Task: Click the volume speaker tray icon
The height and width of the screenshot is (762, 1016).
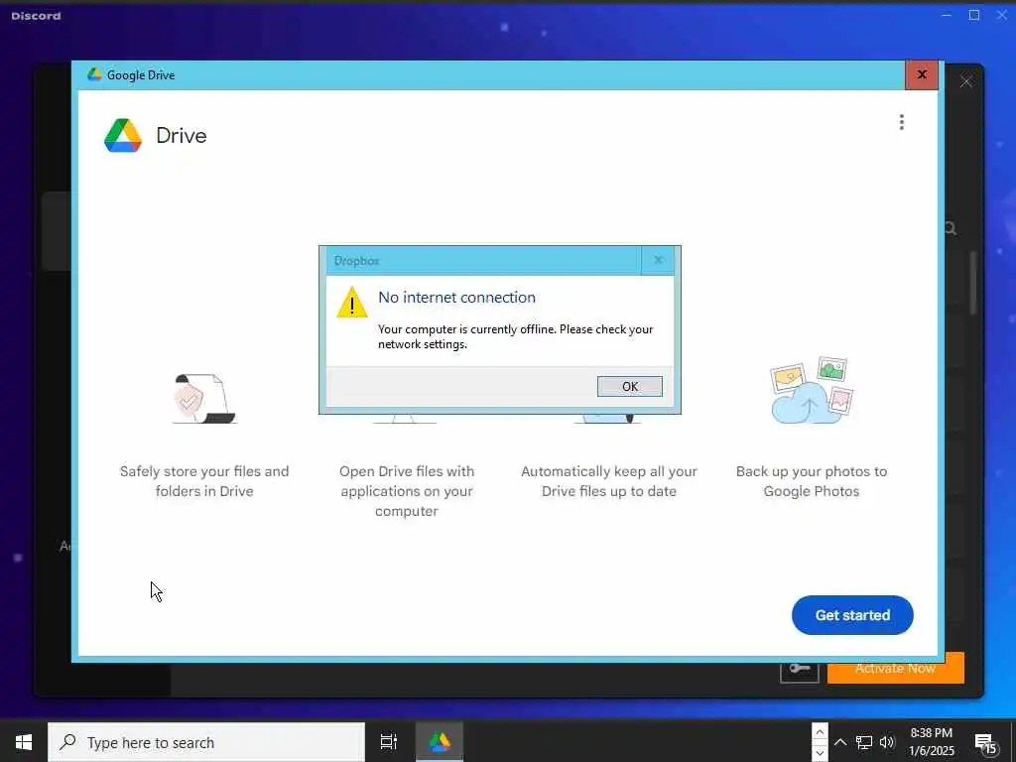Action: point(887,742)
